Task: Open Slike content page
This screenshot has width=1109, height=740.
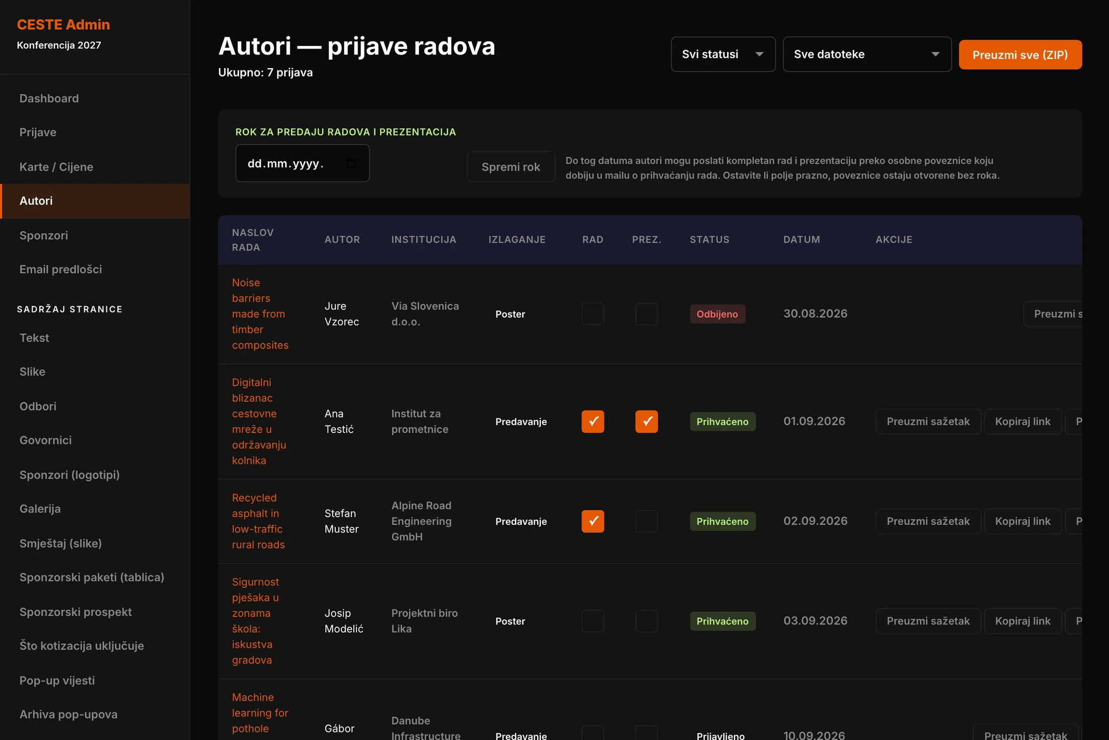Action: (95, 372)
